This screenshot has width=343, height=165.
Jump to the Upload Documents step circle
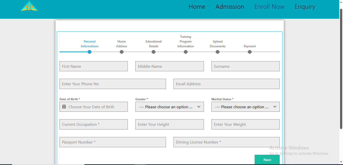click(x=217, y=52)
